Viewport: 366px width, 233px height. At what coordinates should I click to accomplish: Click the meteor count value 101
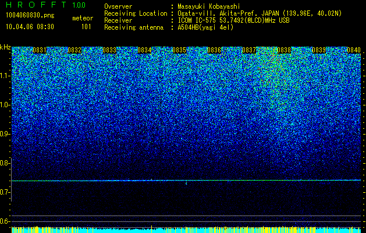(86, 27)
